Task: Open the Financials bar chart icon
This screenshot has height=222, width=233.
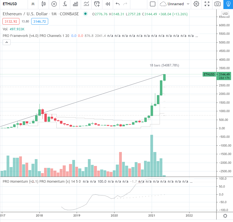Action: coord(76,4)
